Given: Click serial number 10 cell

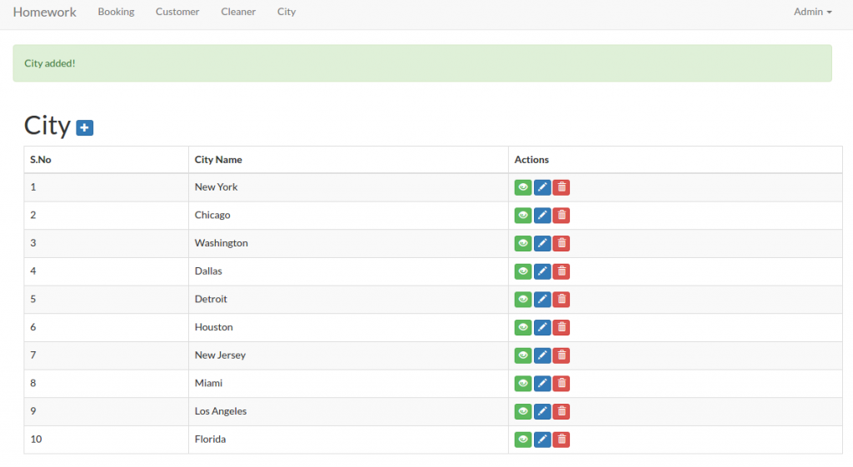Looking at the screenshot, I should point(106,440).
